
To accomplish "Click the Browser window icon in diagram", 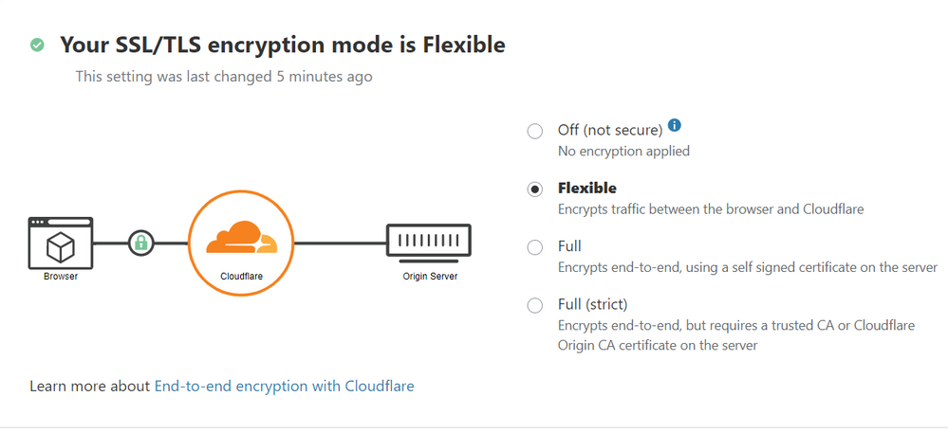I will point(61,244).
